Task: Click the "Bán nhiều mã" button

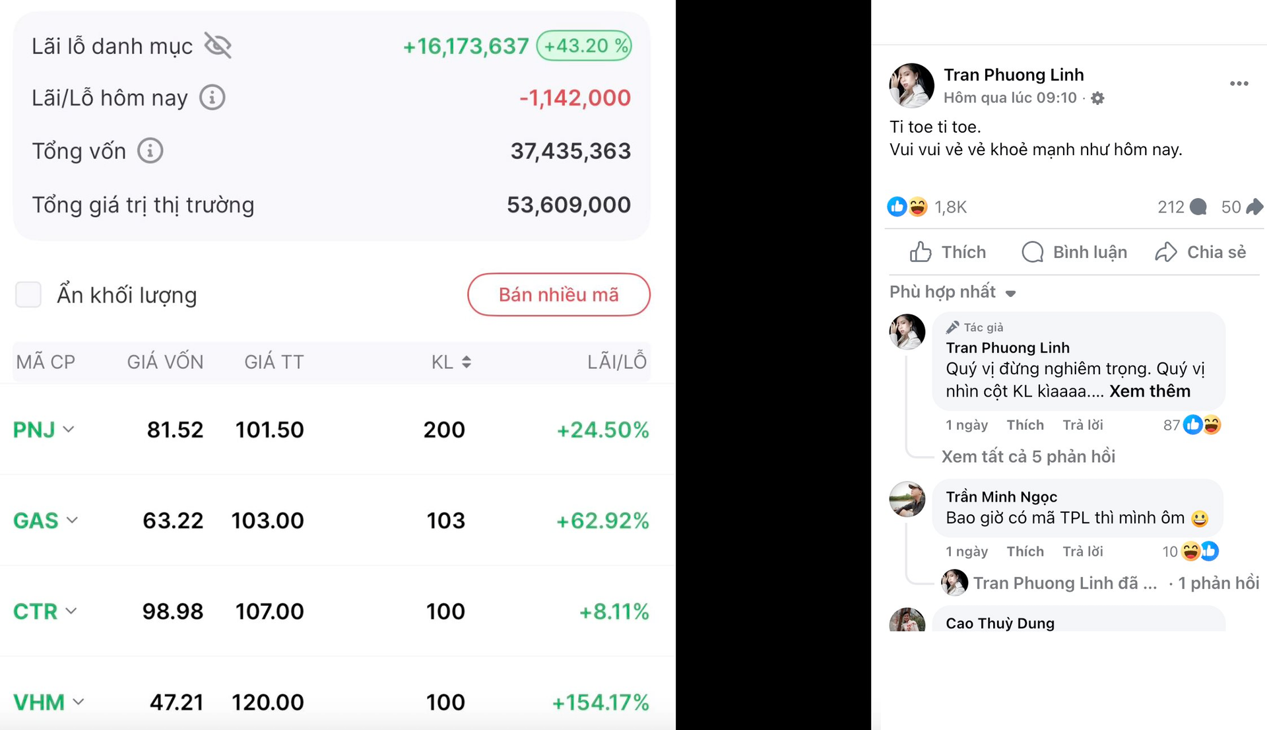Action: click(x=558, y=294)
